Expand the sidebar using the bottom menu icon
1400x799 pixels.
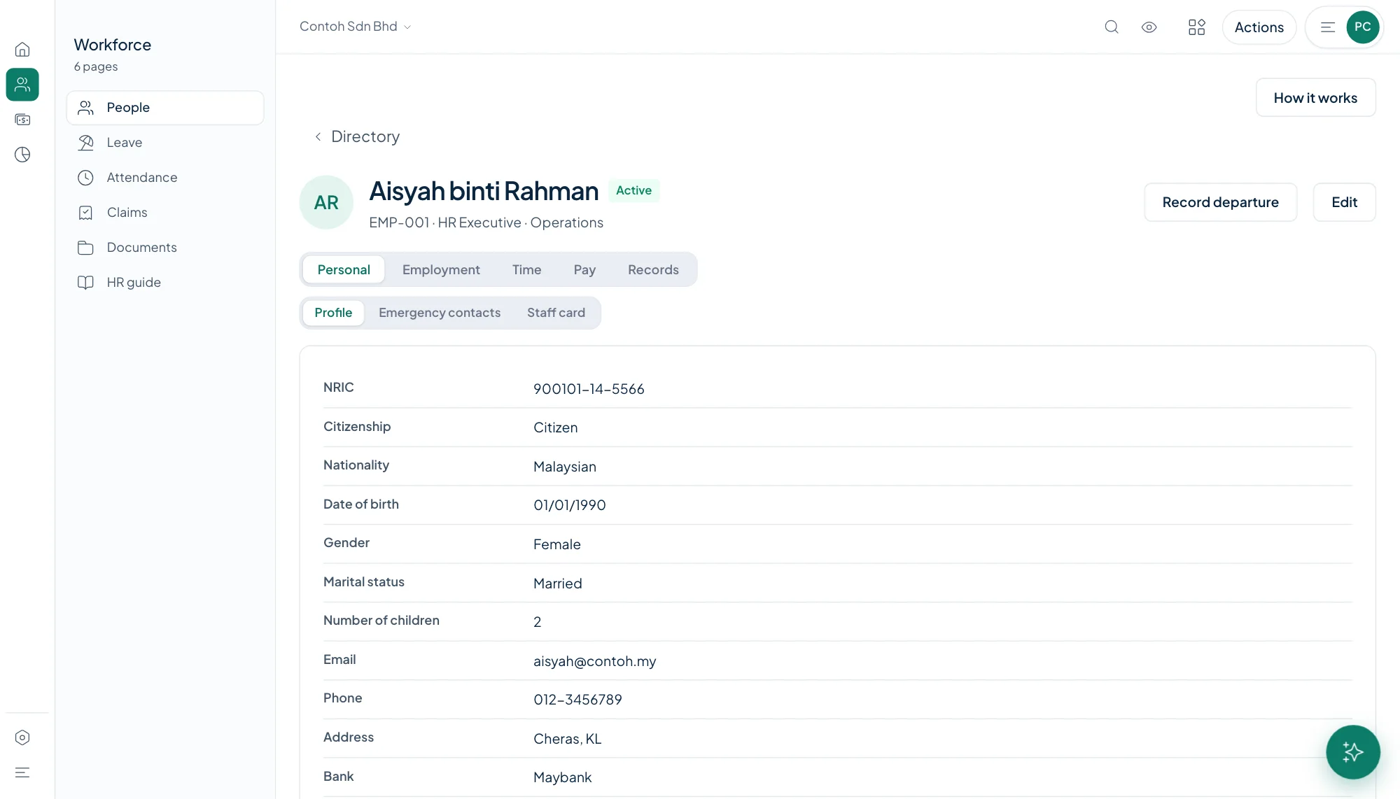[x=22, y=772]
